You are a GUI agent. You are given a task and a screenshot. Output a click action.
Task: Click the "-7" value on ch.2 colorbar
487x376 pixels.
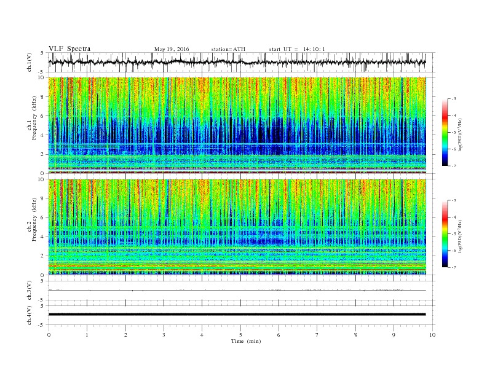point(454,267)
